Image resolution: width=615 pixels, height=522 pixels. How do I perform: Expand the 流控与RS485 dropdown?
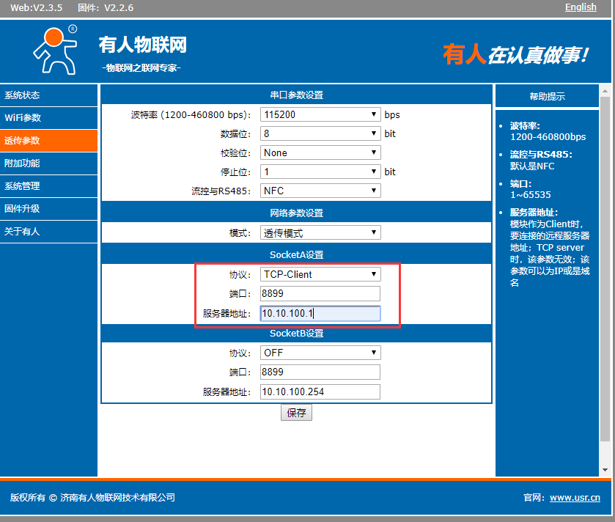coord(320,191)
